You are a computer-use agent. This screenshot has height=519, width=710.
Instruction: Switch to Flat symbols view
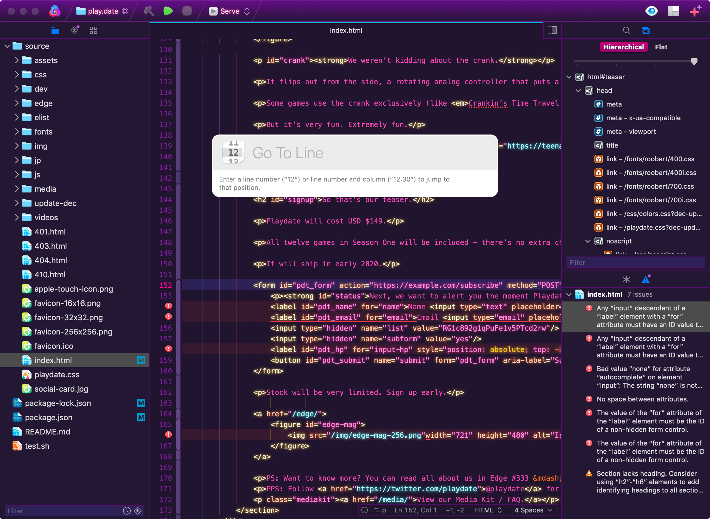pyautogui.click(x=661, y=47)
